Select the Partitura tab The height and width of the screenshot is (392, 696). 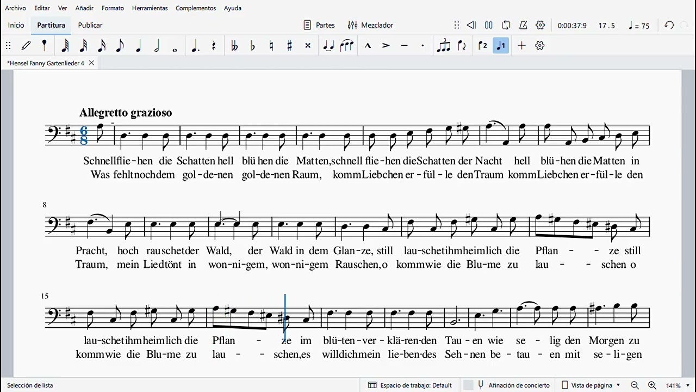(x=51, y=25)
